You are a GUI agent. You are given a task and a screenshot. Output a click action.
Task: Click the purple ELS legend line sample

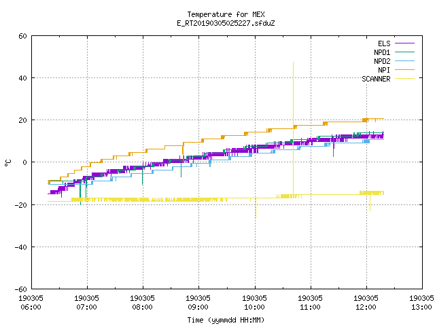404,43
